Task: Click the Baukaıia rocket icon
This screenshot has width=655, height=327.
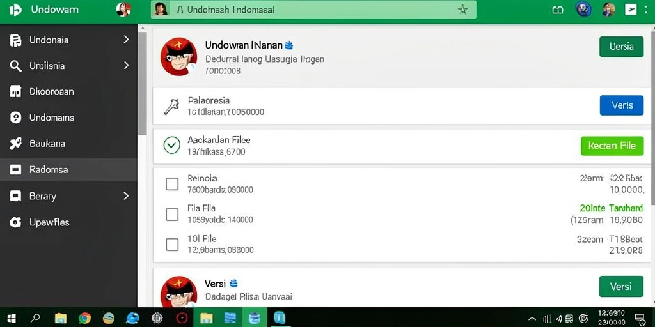Action: pyautogui.click(x=15, y=144)
